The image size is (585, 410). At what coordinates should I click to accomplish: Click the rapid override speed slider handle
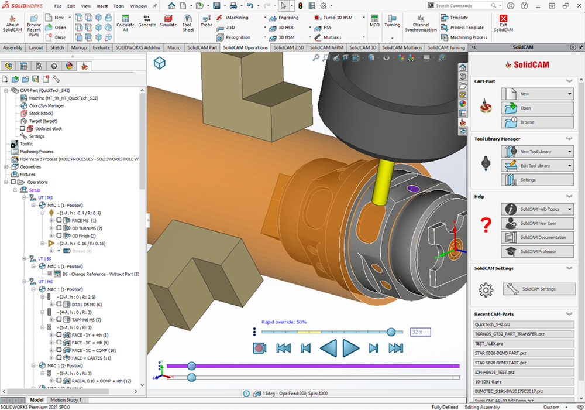coord(391,332)
